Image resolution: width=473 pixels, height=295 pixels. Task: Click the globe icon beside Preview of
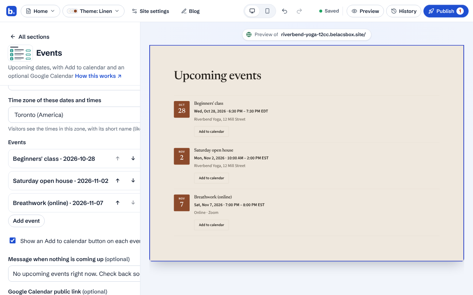(249, 35)
